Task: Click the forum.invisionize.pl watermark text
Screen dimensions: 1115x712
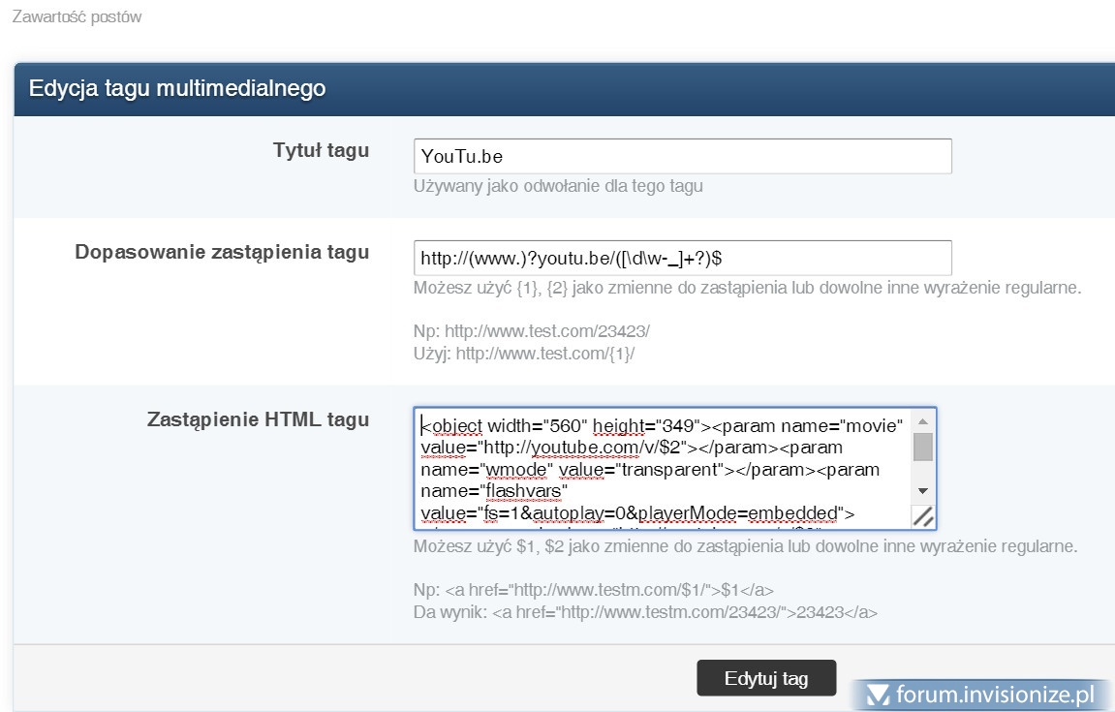Action: pyautogui.click(x=996, y=695)
